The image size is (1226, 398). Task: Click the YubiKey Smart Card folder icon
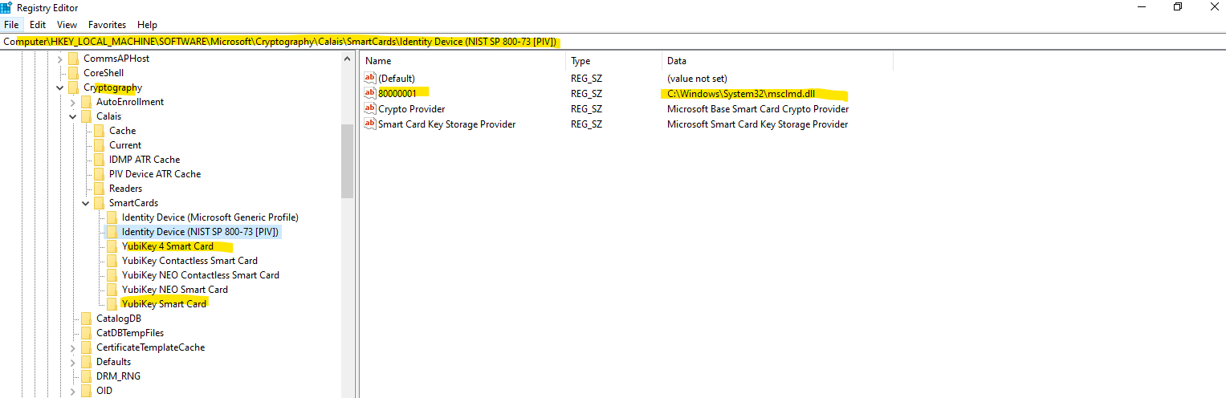click(x=112, y=304)
